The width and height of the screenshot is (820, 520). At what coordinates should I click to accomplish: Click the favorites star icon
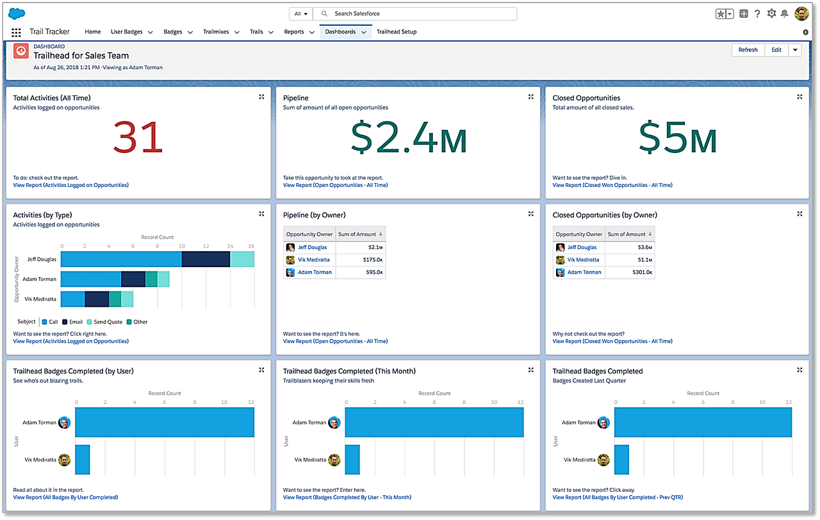723,13
